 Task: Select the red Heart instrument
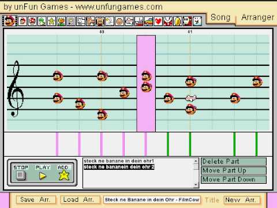(158, 21)
